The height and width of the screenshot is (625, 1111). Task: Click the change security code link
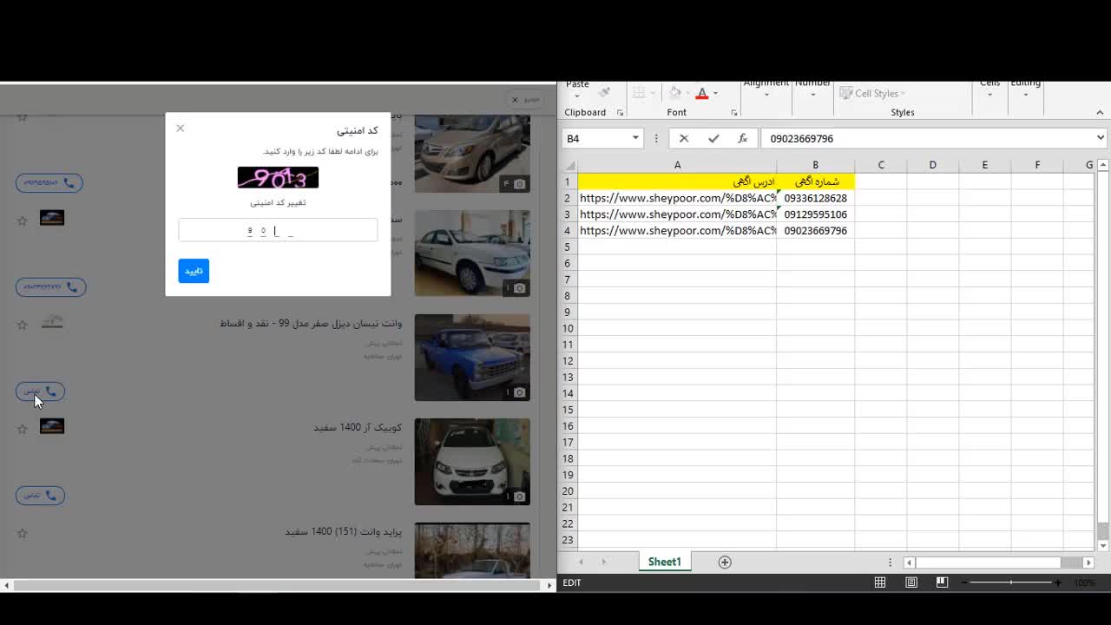pyautogui.click(x=278, y=202)
